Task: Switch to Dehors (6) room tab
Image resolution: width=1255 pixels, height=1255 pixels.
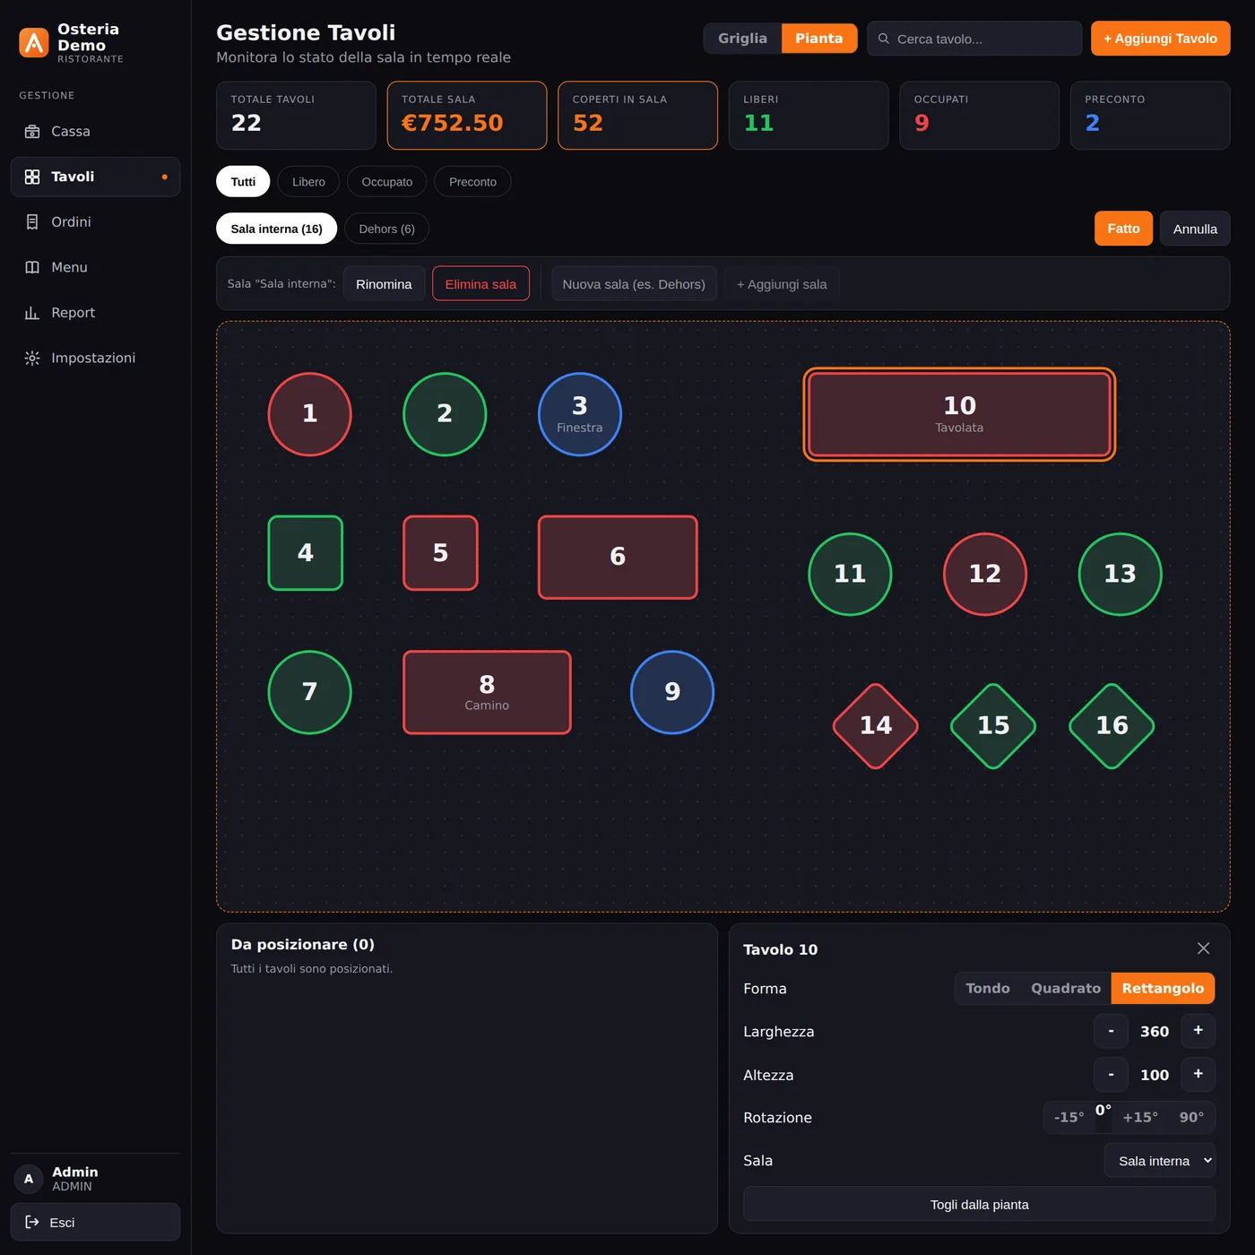Action: (386, 229)
